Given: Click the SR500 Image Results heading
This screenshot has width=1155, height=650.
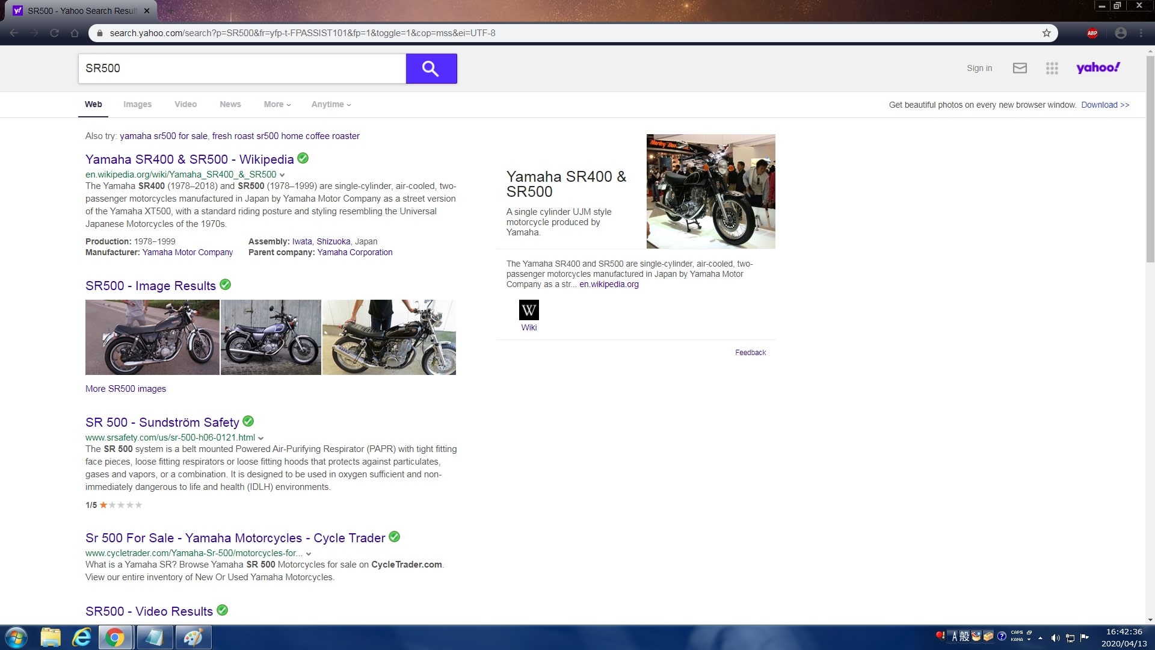Looking at the screenshot, I should click(x=150, y=285).
